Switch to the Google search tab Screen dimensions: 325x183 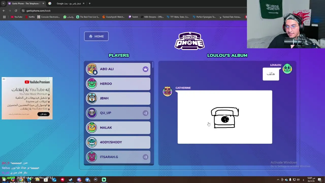tap(67, 4)
